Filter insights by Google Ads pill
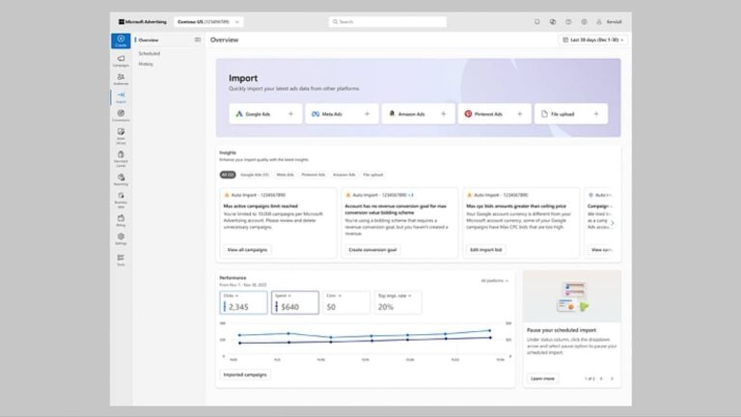 tap(255, 175)
